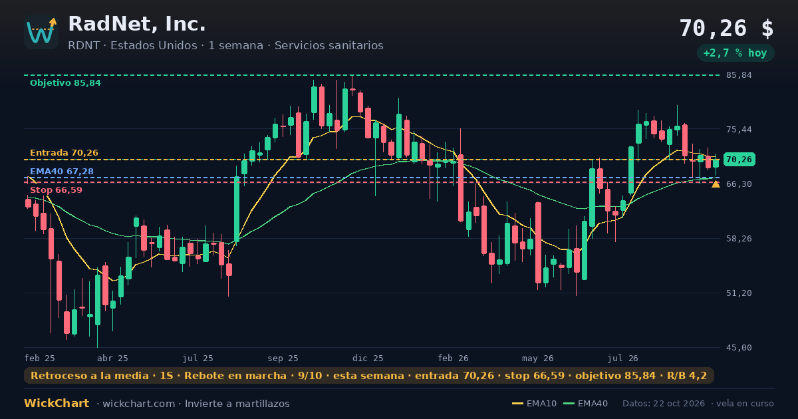The image size is (798, 419).
Task: Click the +2,7 % hoy badge
Action: (735, 53)
